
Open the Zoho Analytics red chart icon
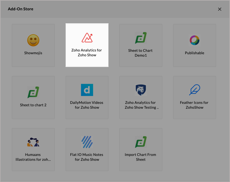pos(87,38)
